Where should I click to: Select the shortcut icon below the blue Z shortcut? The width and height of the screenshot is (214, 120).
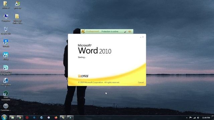tap(6, 56)
